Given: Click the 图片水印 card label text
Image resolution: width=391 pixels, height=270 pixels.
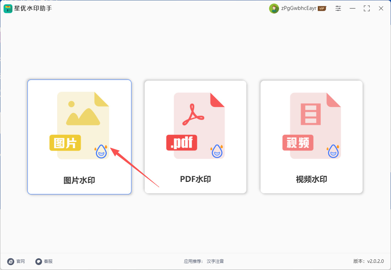Looking at the screenshot, I should pos(79,180).
